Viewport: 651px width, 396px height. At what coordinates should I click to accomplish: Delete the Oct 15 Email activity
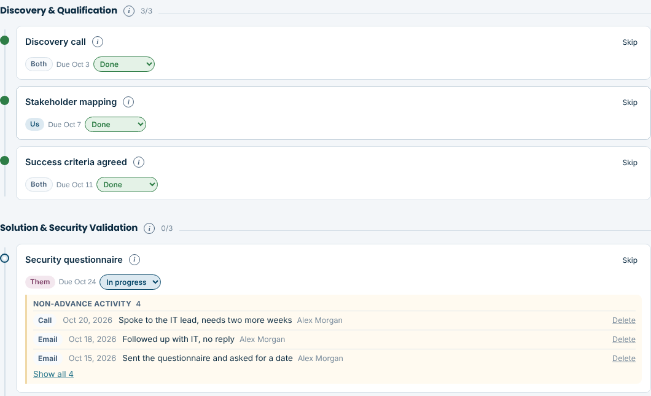[x=623, y=359]
